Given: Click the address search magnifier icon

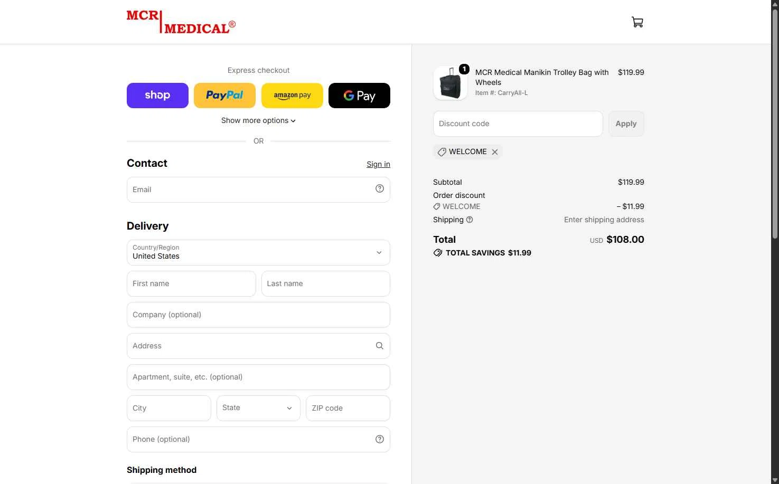Looking at the screenshot, I should (380, 346).
